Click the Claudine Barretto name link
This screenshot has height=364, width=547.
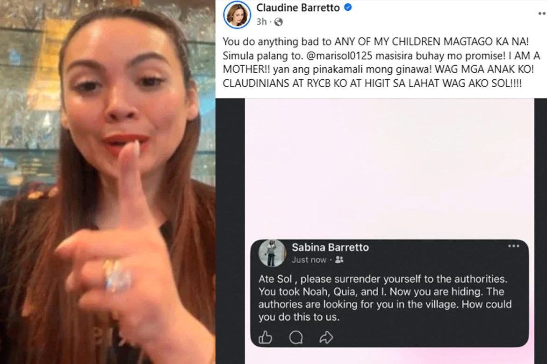(x=298, y=7)
